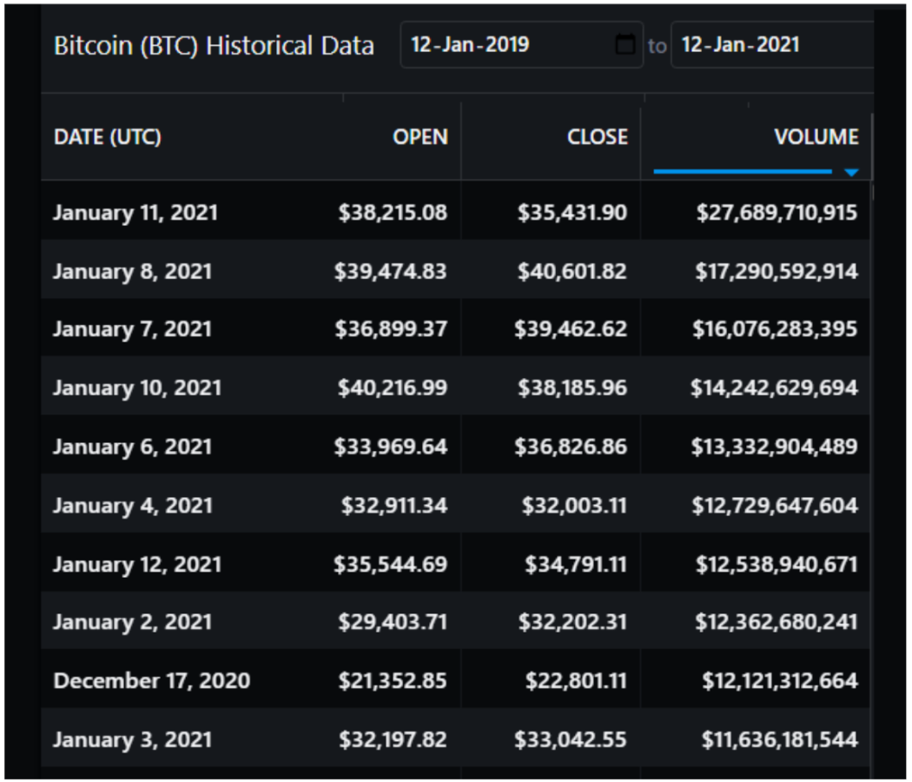Select the January 12, 2021 date cell

pyautogui.click(x=137, y=564)
